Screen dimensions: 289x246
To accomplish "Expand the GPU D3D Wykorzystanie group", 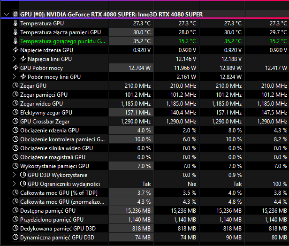I will click(15, 175).
